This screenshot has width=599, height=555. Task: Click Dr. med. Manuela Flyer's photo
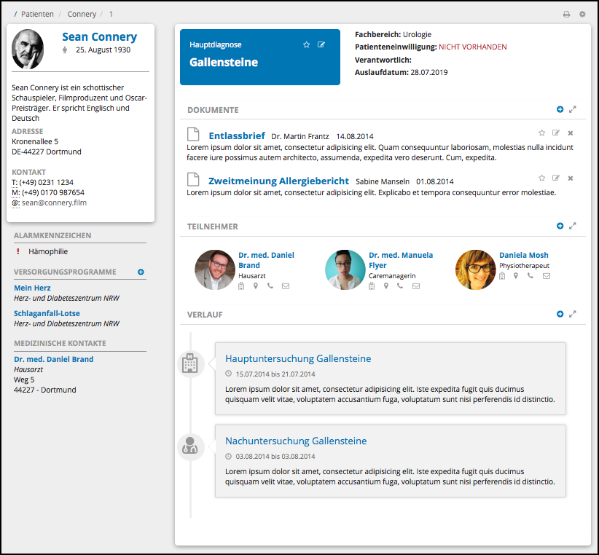tap(345, 270)
